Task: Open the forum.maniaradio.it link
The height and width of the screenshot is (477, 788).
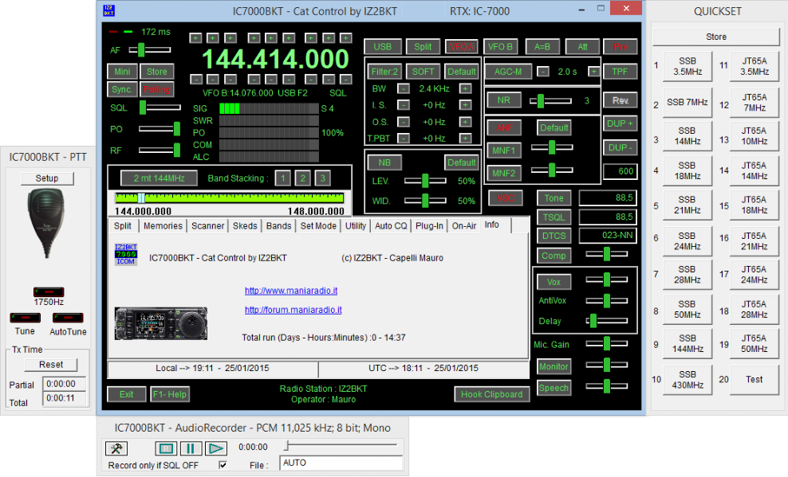Action: pyautogui.click(x=293, y=310)
